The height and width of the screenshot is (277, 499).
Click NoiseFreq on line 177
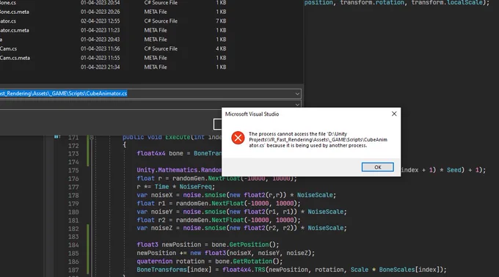pyautogui.click(x=195, y=187)
